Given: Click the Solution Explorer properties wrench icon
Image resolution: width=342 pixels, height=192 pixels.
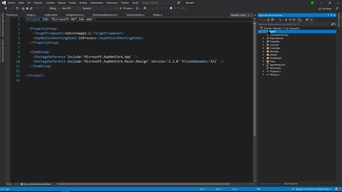Looking at the screenshot, I should (307, 20).
